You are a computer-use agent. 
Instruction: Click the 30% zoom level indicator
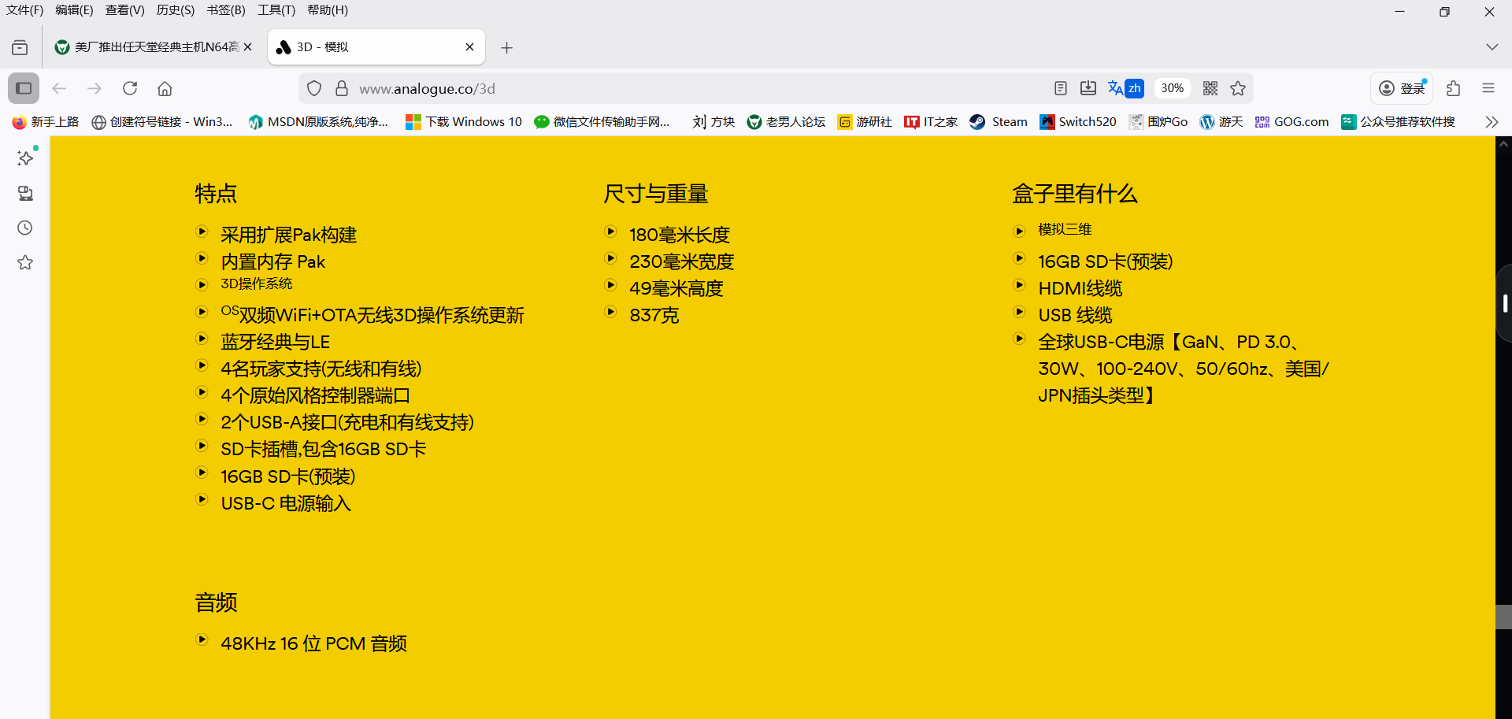[x=1172, y=88]
